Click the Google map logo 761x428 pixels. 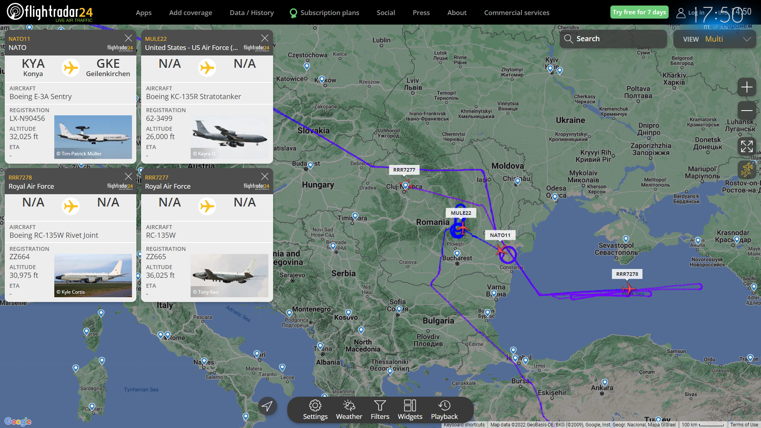click(x=18, y=421)
